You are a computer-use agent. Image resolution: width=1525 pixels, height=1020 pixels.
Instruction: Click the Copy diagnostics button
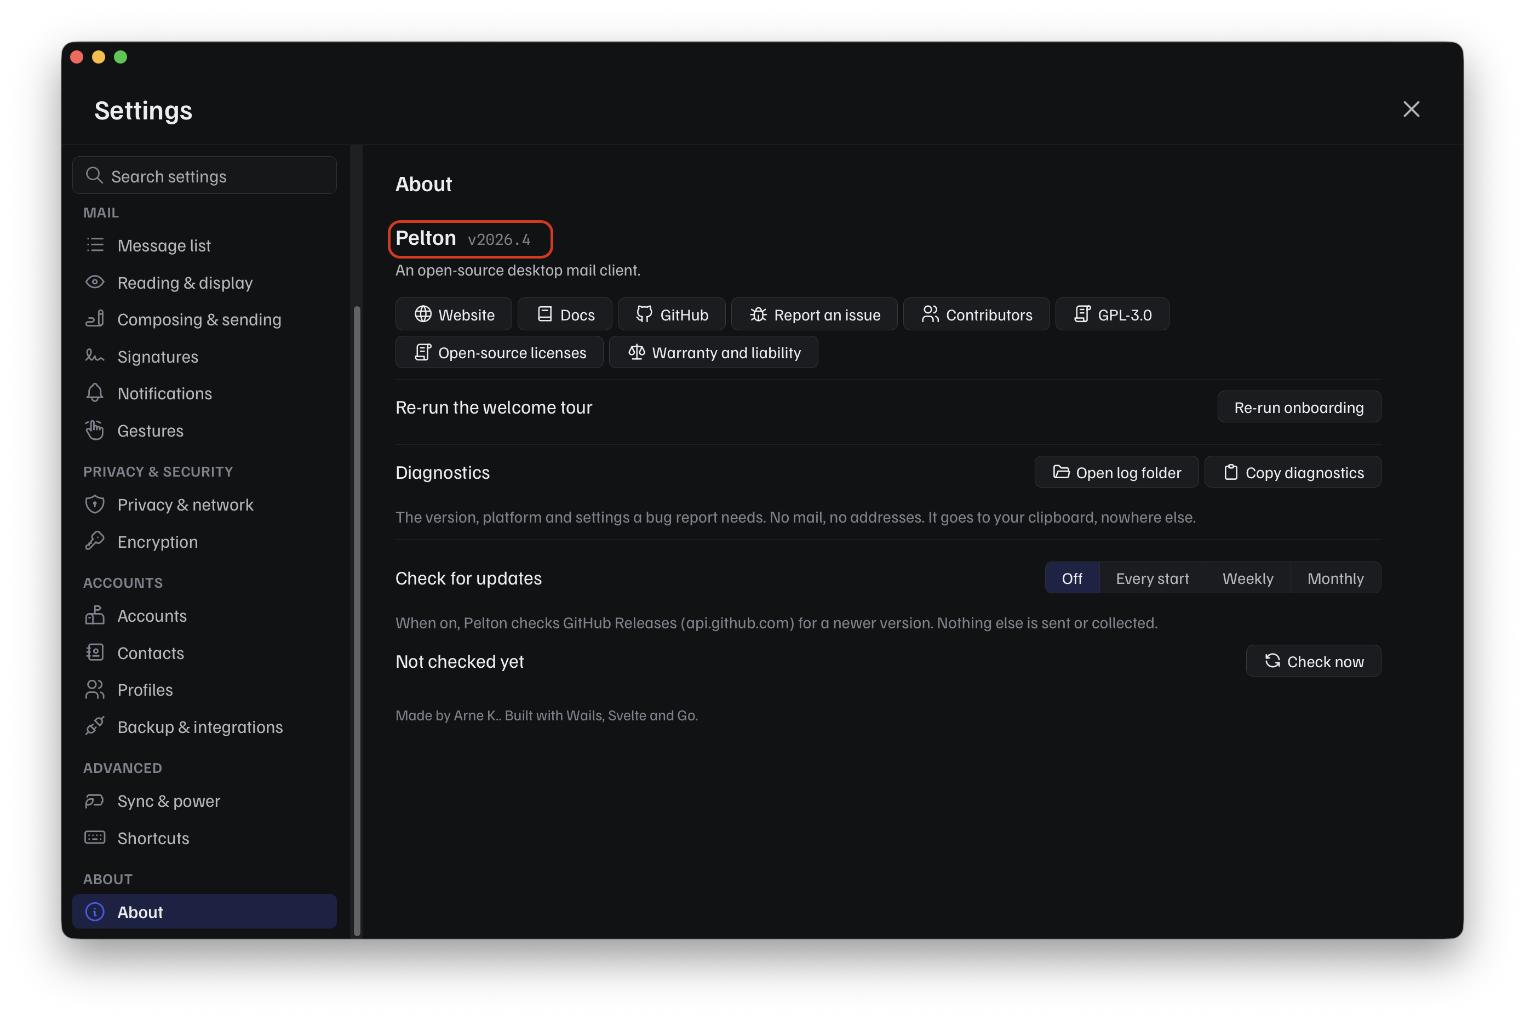click(1292, 472)
